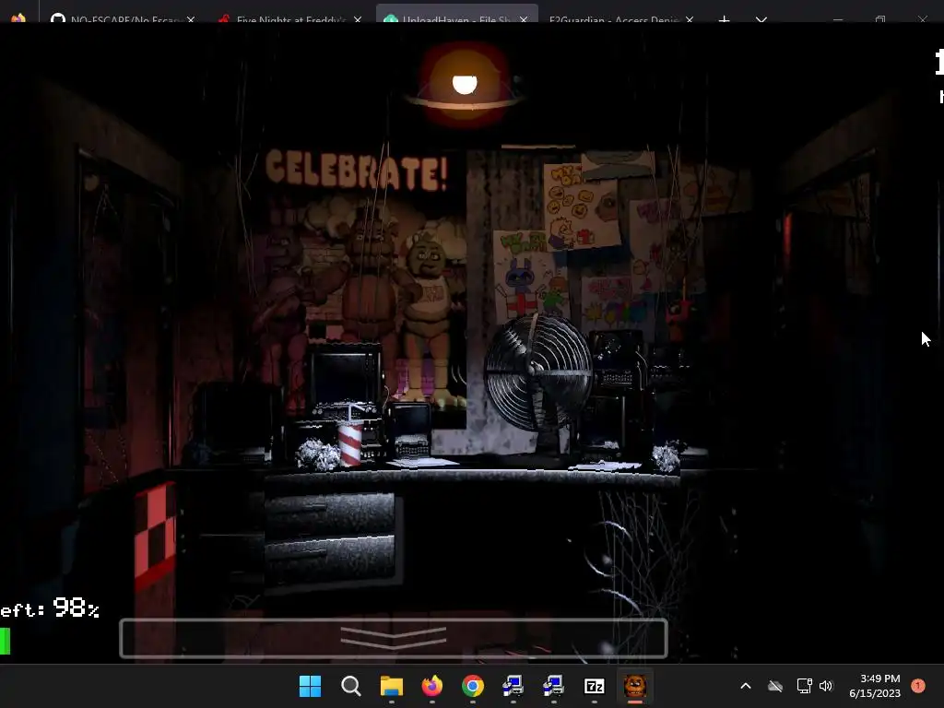
Task: Close the Five Nights at Freddy's tab
Action: click(358, 19)
